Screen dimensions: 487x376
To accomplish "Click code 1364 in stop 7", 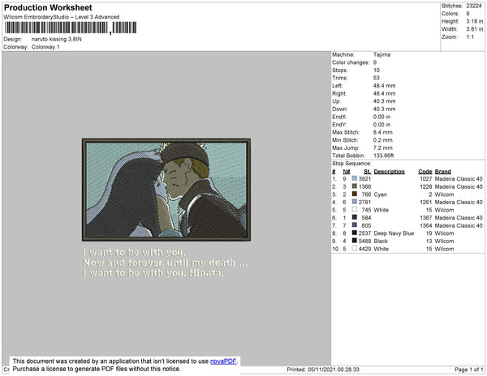I will point(426,225).
